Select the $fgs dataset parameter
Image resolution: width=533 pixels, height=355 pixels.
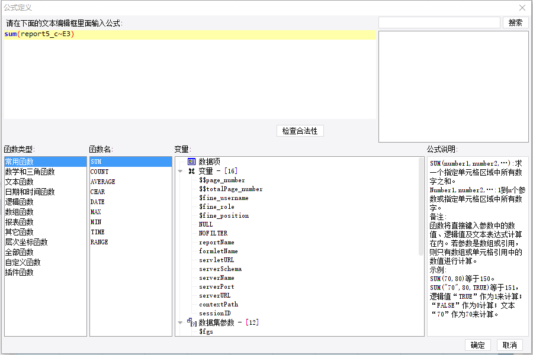(206, 331)
